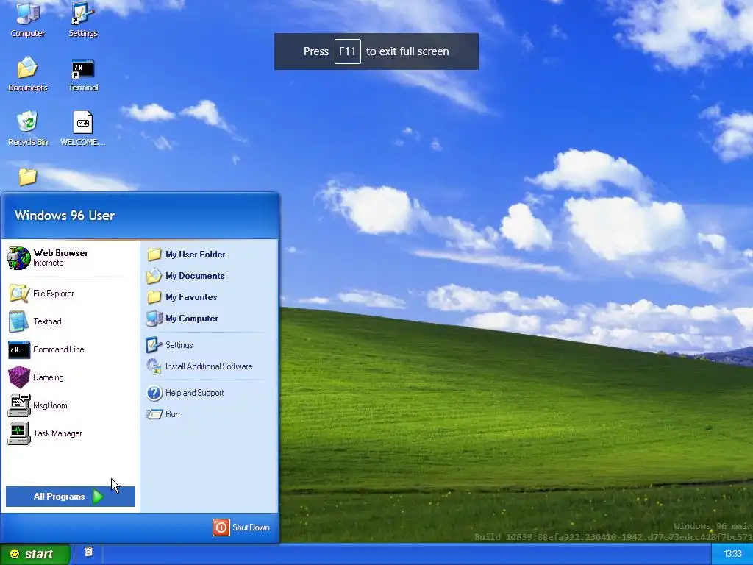The width and height of the screenshot is (753, 565).
Task: Open My Favorites folder
Action: 209,297
